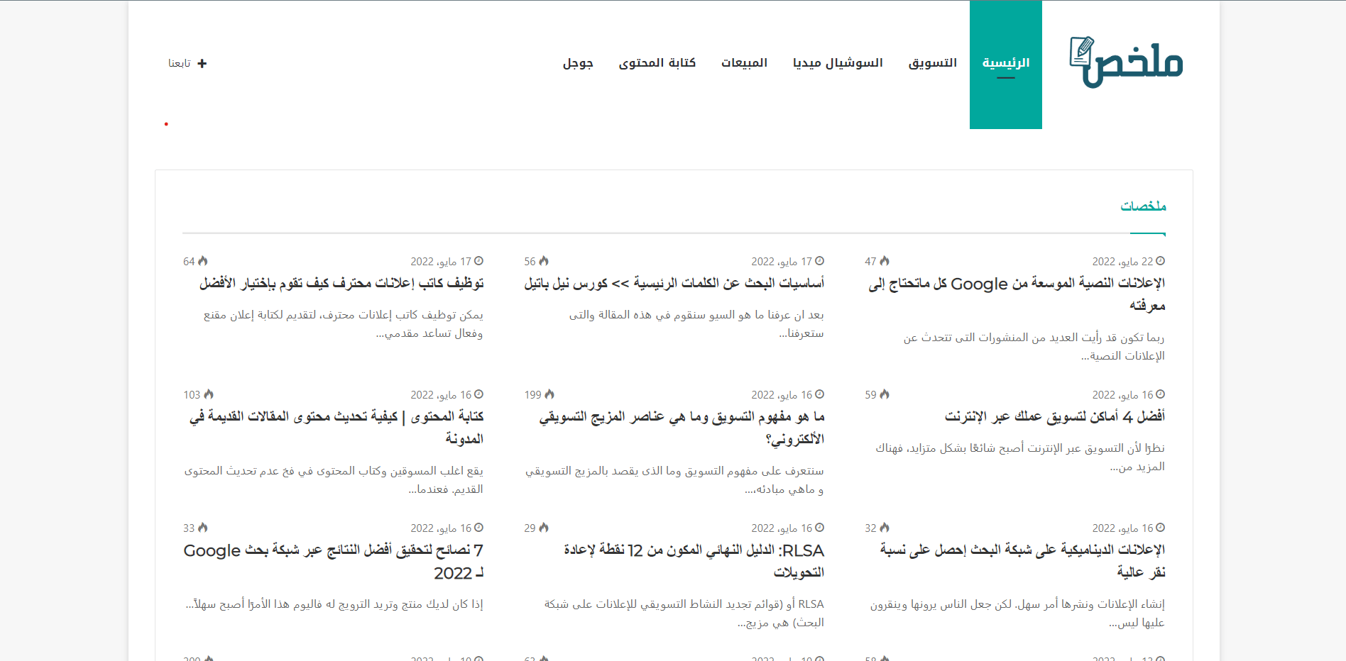Click flame icon next to 33 views
Viewport: 1346px width, 661px height.
pyautogui.click(x=203, y=528)
